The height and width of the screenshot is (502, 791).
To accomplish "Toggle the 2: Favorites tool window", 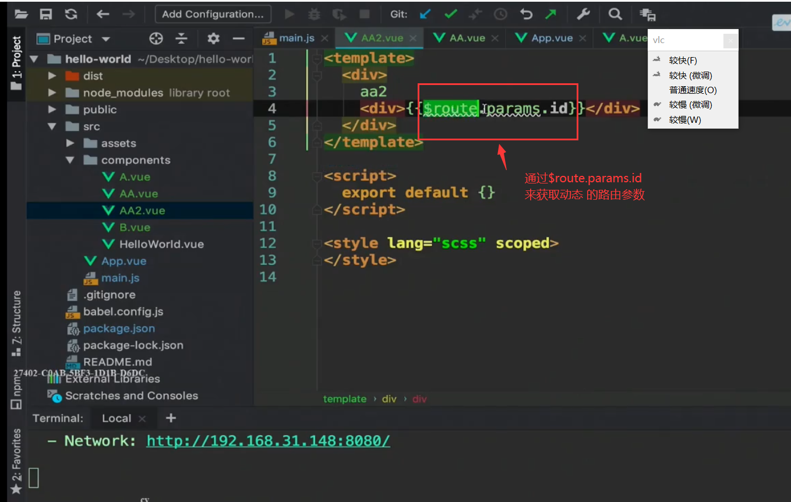I will click(16, 461).
